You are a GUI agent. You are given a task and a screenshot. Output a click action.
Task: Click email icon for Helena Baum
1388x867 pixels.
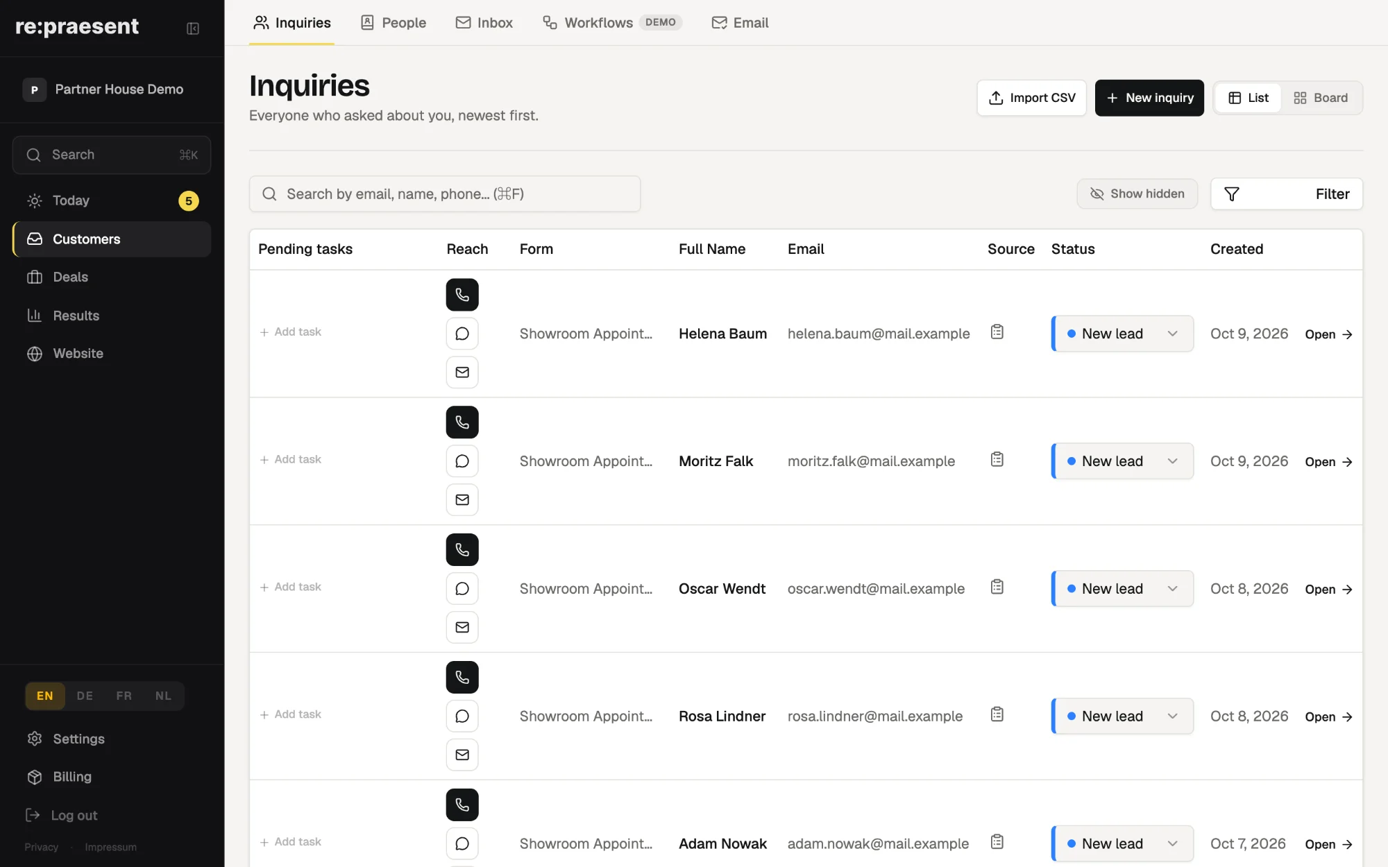click(462, 372)
